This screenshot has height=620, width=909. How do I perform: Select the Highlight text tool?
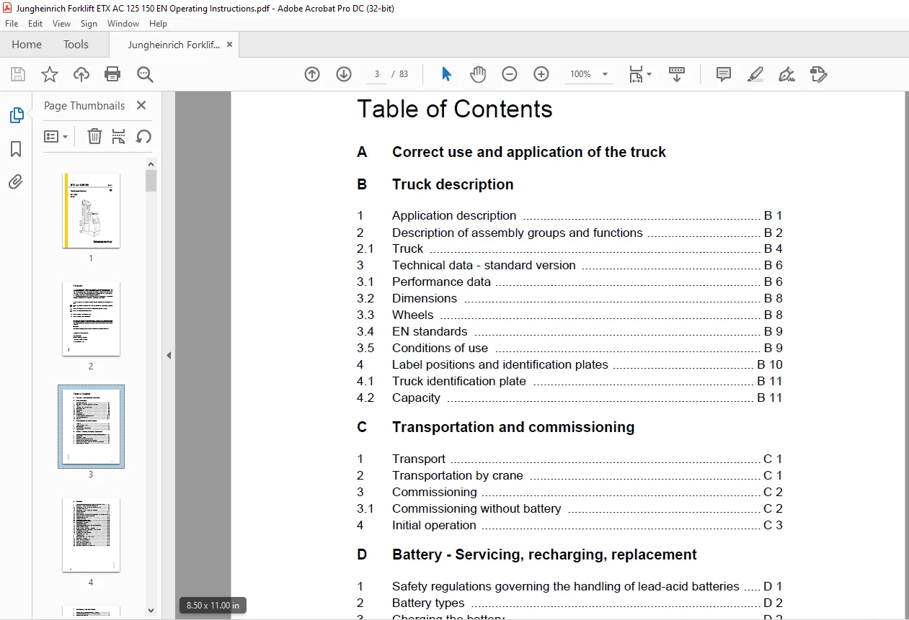[x=755, y=74]
